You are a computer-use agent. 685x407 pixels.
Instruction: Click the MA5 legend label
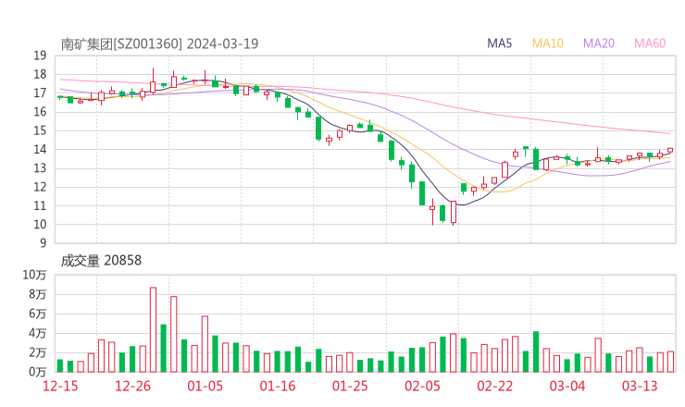499,43
